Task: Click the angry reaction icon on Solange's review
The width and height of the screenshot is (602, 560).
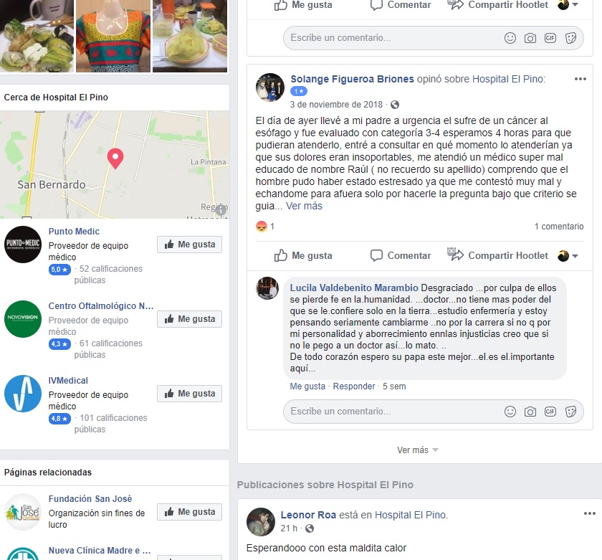Action: point(262,227)
